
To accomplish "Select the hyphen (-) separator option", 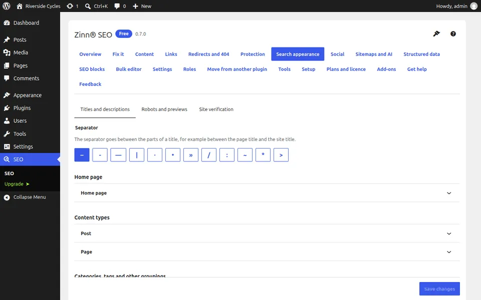I will [100, 155].
